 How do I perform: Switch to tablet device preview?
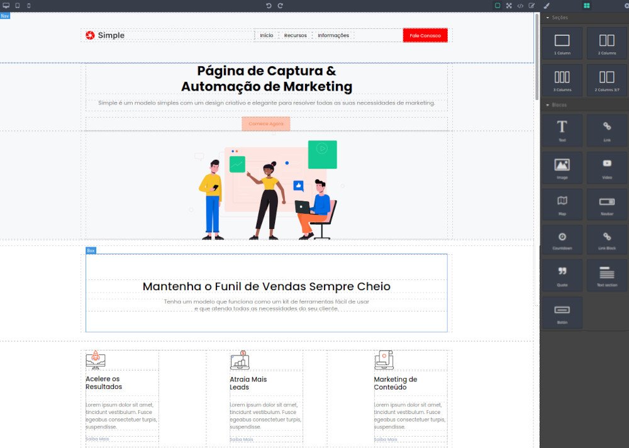coord(17,6)
